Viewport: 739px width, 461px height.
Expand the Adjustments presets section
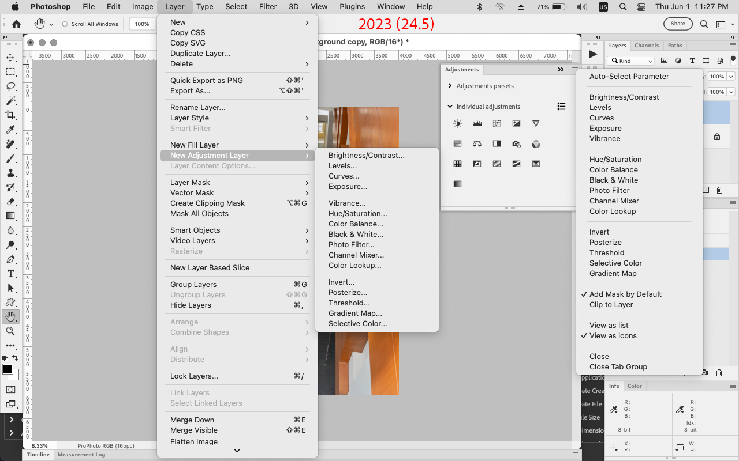[450, 85]
